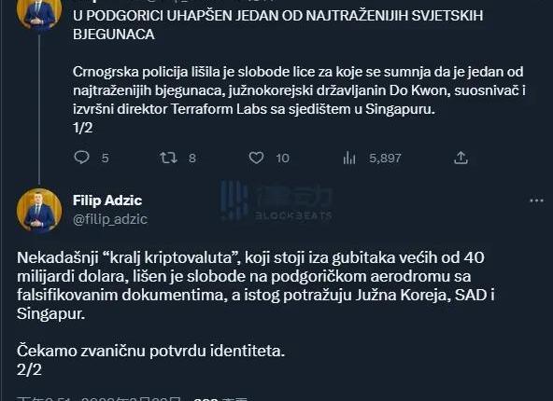Click the text beginning Nekadašnji kralj kriptovaluta
Viewport: 553px width, 401px height.
pos(256,285)
